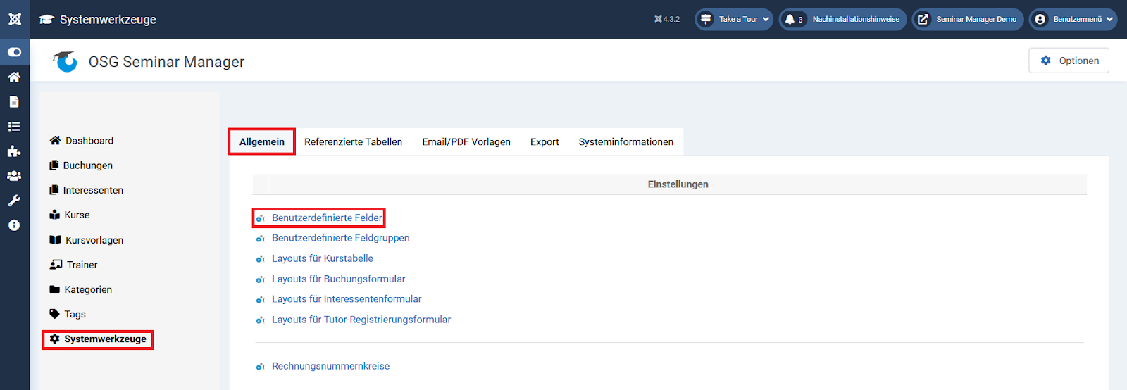
Task: Open Layouts für Tutor-Registrierungsformular link
Action: click(x=361, y=320)
